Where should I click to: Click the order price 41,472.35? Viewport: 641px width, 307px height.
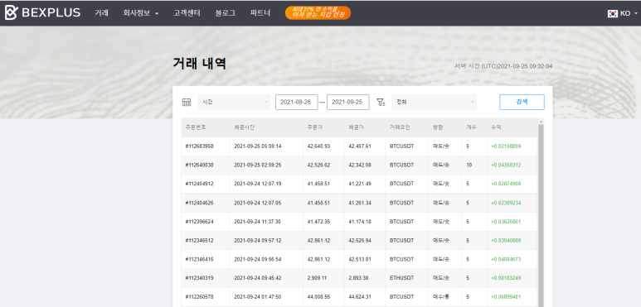click(319, 222)
